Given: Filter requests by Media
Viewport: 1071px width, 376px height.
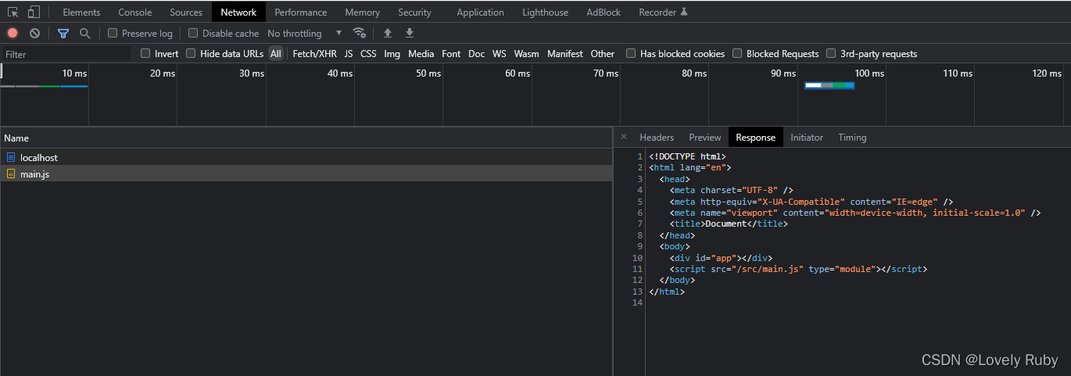Looking at the screenshot, I should click(421, 53).
